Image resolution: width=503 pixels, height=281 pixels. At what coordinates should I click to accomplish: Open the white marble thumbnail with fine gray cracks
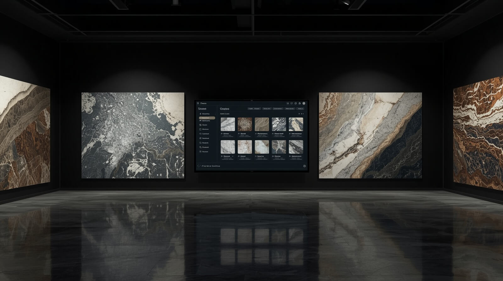tap(228, 147)
